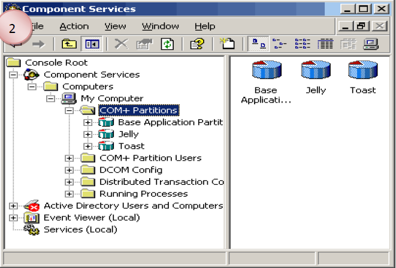Switch to Detail view
The image size is (396, 268).
coord(325,44)
